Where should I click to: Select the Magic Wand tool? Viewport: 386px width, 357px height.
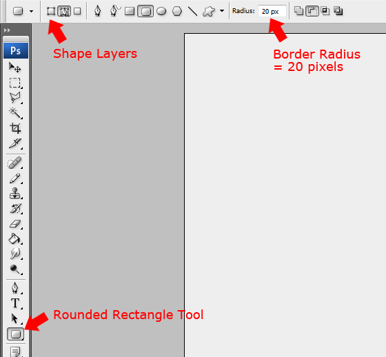(x=15, y=113)
